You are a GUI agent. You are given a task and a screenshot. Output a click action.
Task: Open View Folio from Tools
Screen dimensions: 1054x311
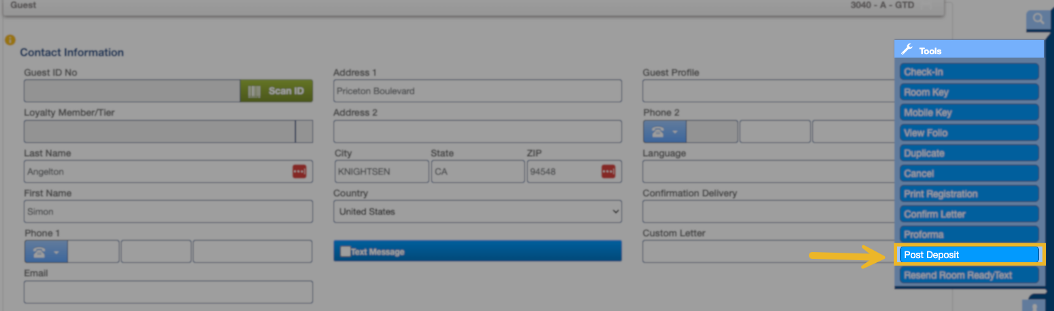click(x=969, y=133)
